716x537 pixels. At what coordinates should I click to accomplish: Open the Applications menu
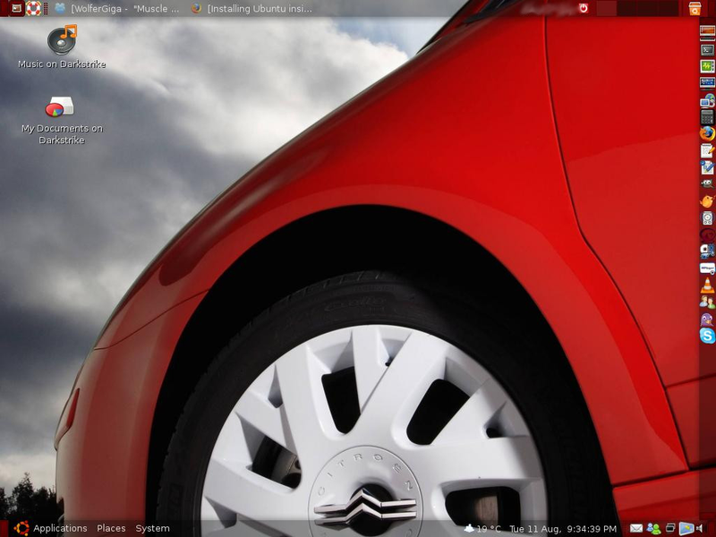60,528
